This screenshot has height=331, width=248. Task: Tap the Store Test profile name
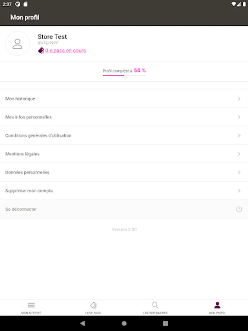(52, 37)
